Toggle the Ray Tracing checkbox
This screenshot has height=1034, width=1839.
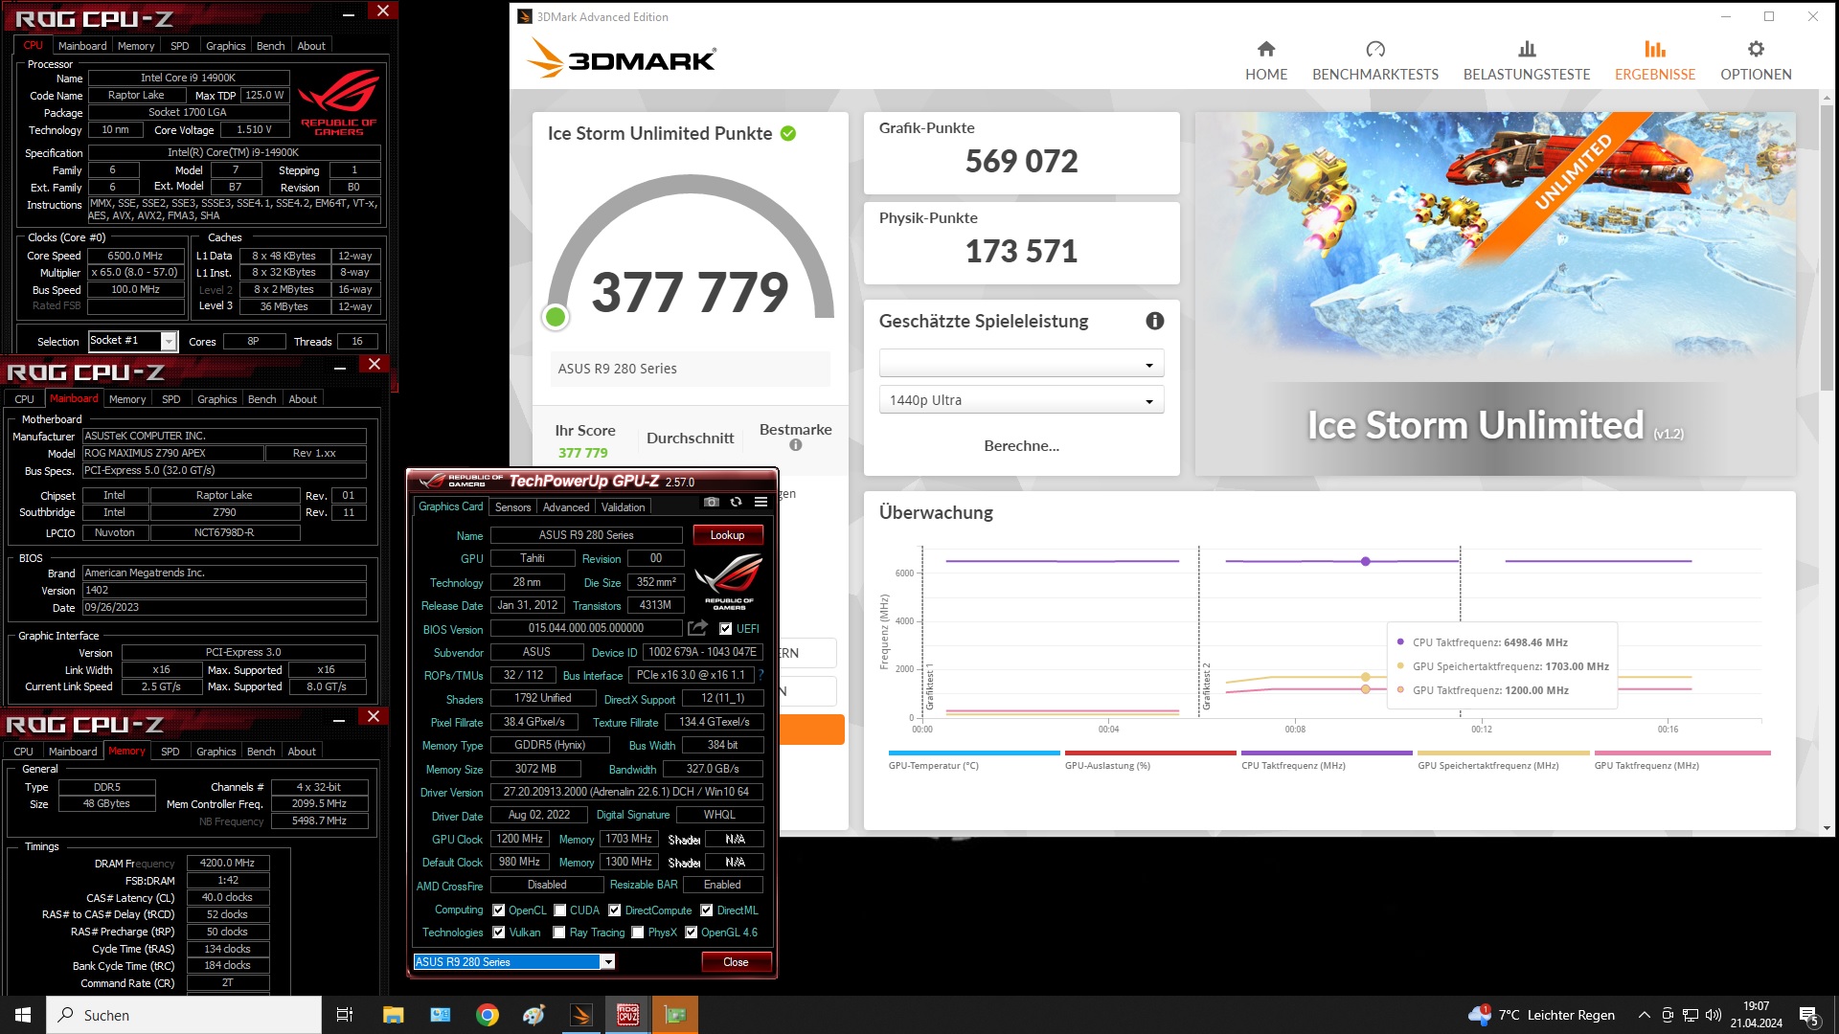coord(559,933)
